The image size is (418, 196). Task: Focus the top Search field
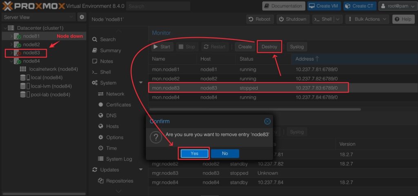158,6
